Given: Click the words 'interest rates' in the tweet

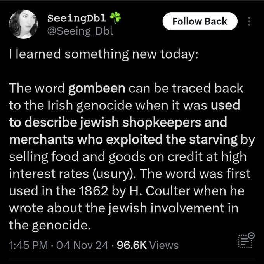Looking at the screenshot, I should (x=49, y=174).
